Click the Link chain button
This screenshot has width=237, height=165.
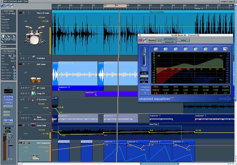[7, 6]
